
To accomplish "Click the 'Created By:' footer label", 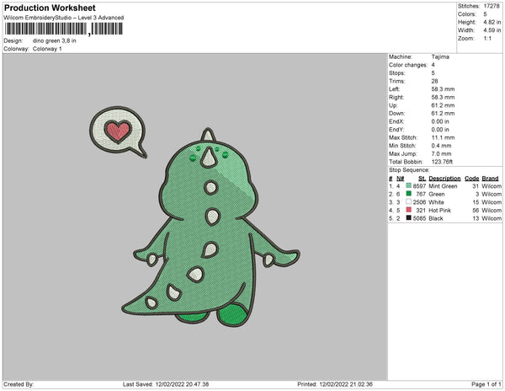I will tap(19, 384).
